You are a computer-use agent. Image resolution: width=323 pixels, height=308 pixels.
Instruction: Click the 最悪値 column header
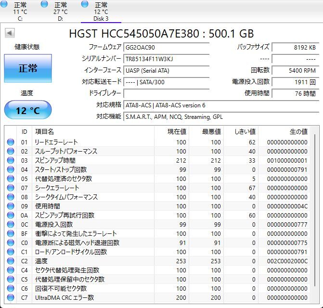(206, 131)
